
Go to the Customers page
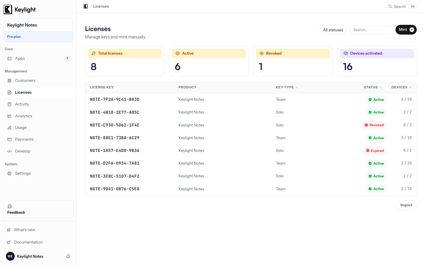[x=38, y=81]
